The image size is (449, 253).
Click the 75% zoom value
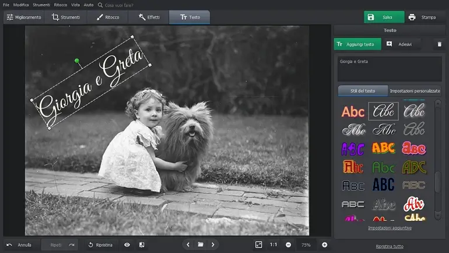tap(306, 245)
